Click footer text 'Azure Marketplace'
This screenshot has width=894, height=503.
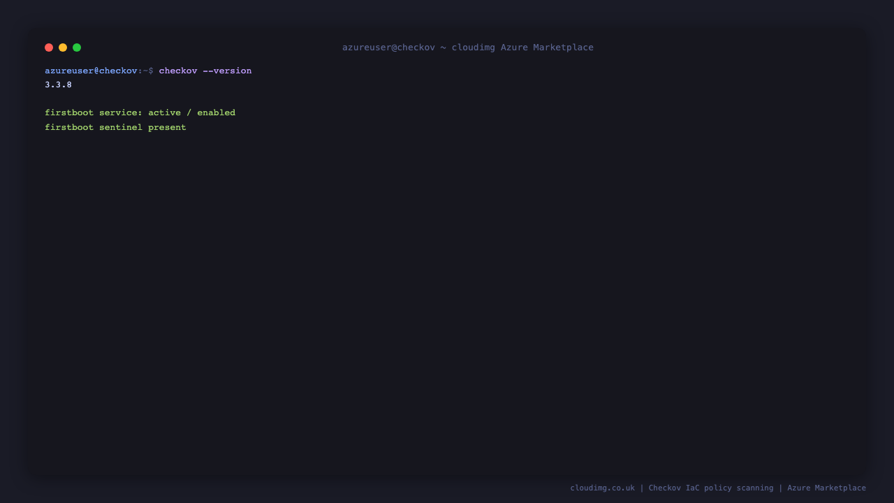(827, 488)
